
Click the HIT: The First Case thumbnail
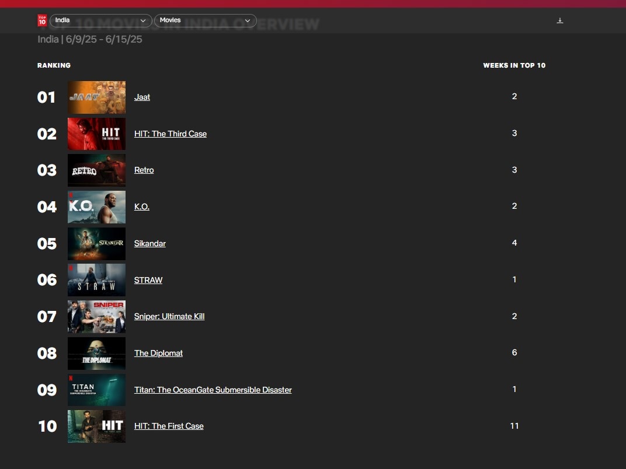(96, 426)
